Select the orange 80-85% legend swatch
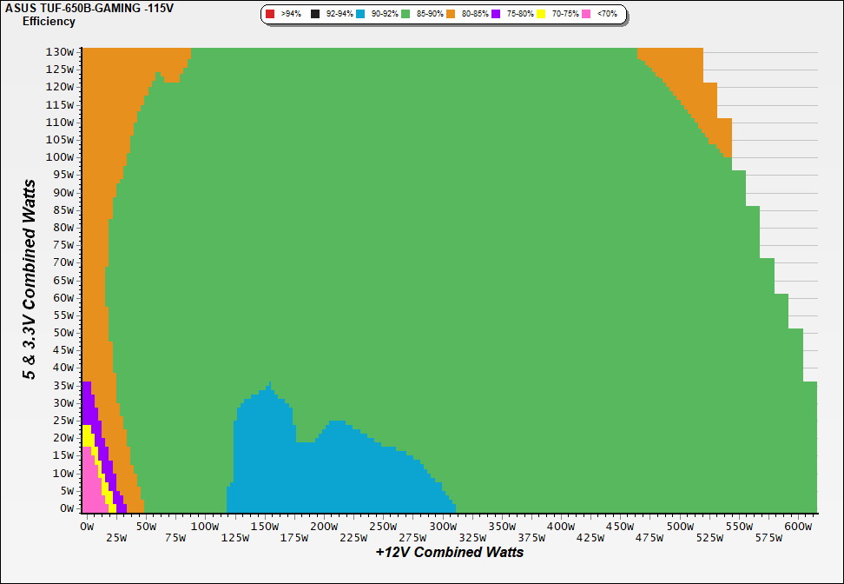 click(451, 15)
